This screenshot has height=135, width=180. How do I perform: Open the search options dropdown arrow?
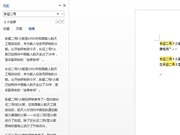click(x=62, y=14)
